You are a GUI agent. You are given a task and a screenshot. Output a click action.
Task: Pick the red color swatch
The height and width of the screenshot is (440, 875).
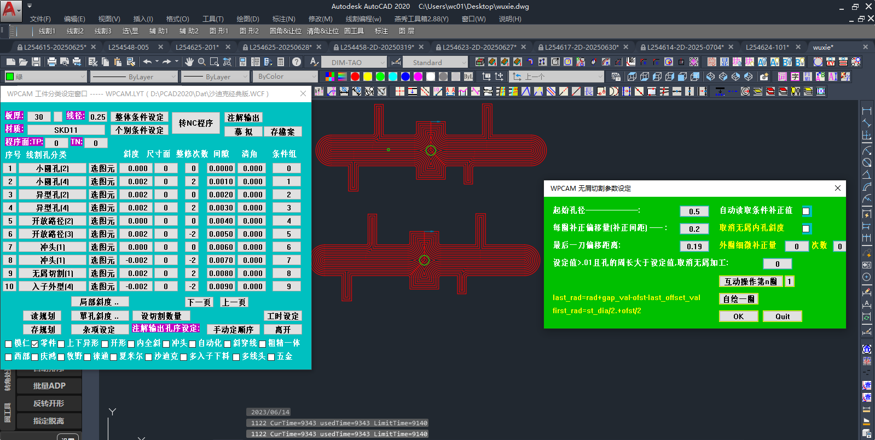(355, 77)
